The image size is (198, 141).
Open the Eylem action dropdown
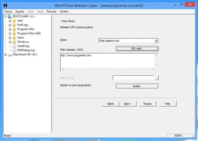(156, 41)
